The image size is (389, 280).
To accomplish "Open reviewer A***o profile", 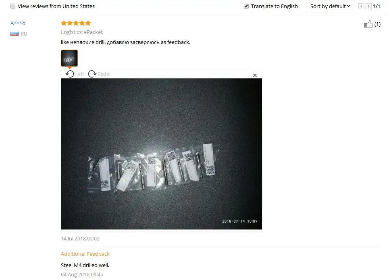I will coord(18,23).
